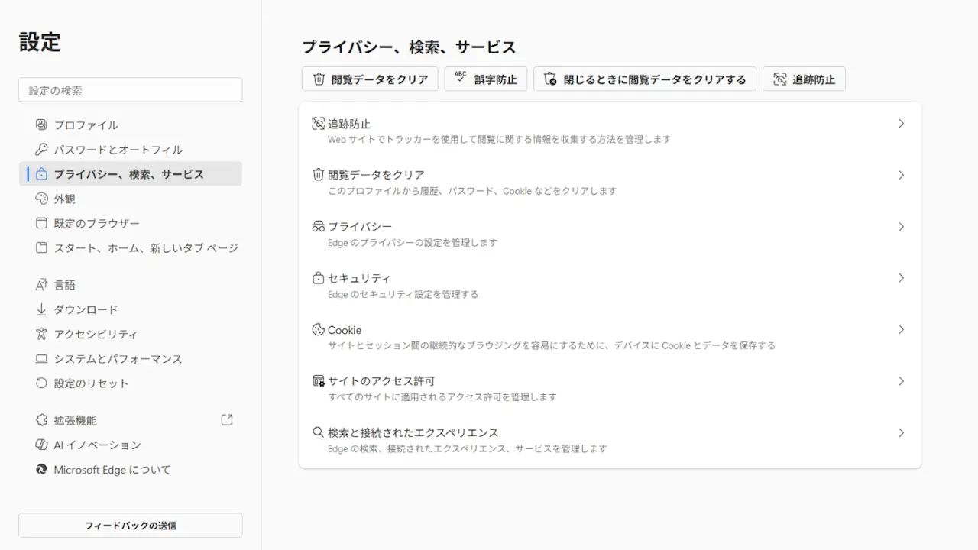Click the Cookie icon in settings list

(318, 330)
